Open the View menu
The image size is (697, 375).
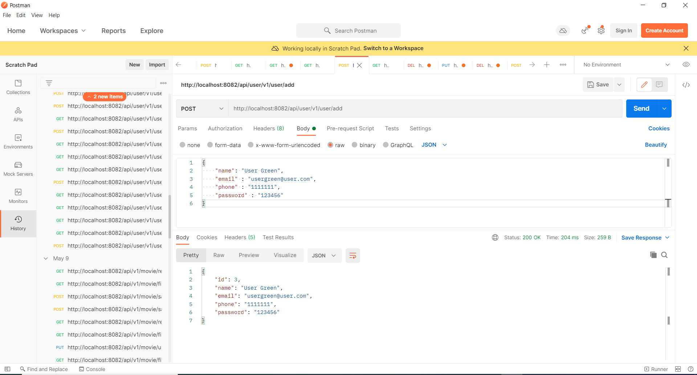tap(37, 15)
